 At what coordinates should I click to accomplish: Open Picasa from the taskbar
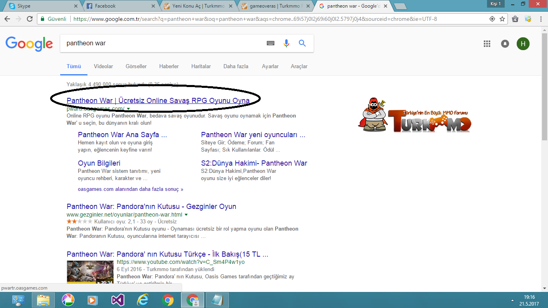68,300
